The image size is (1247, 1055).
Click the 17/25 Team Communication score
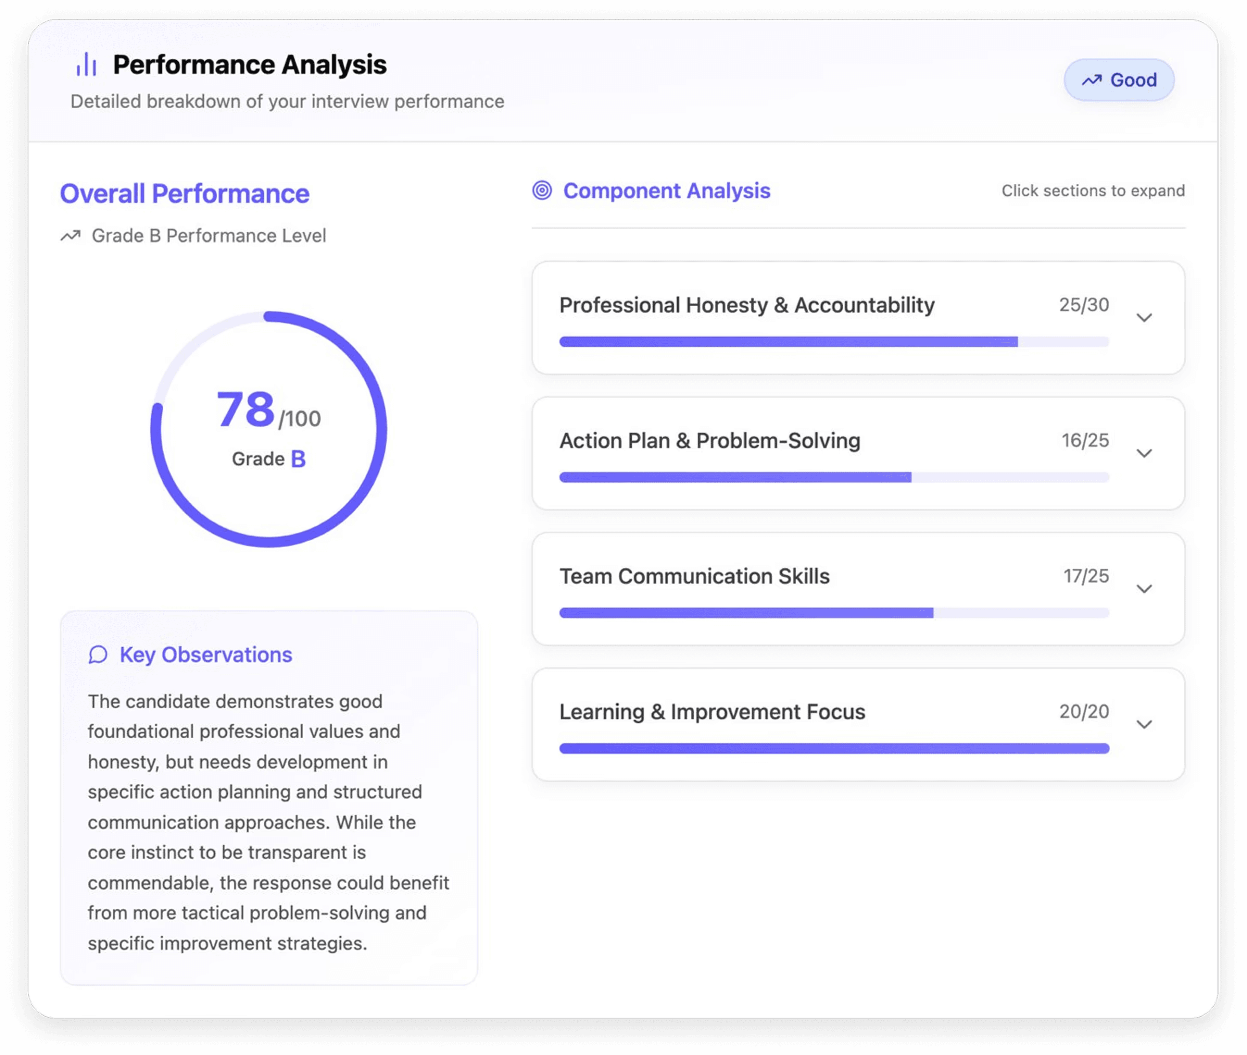(1085, 576)
